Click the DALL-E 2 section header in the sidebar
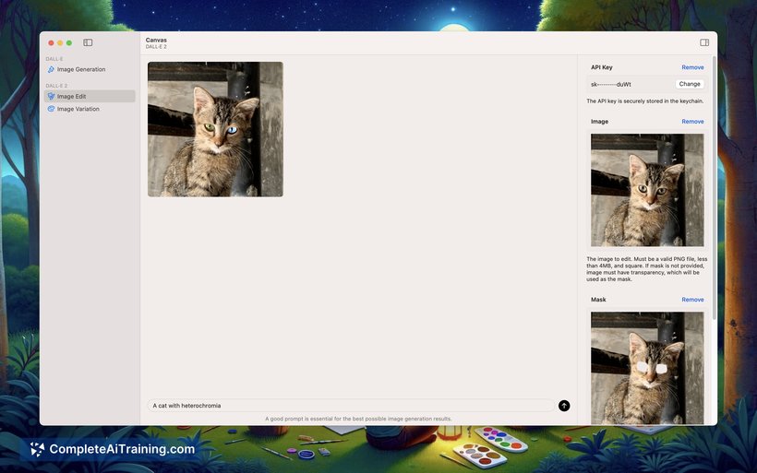The height and width of the screenshot is (473, 757). [x=56, y=86]
